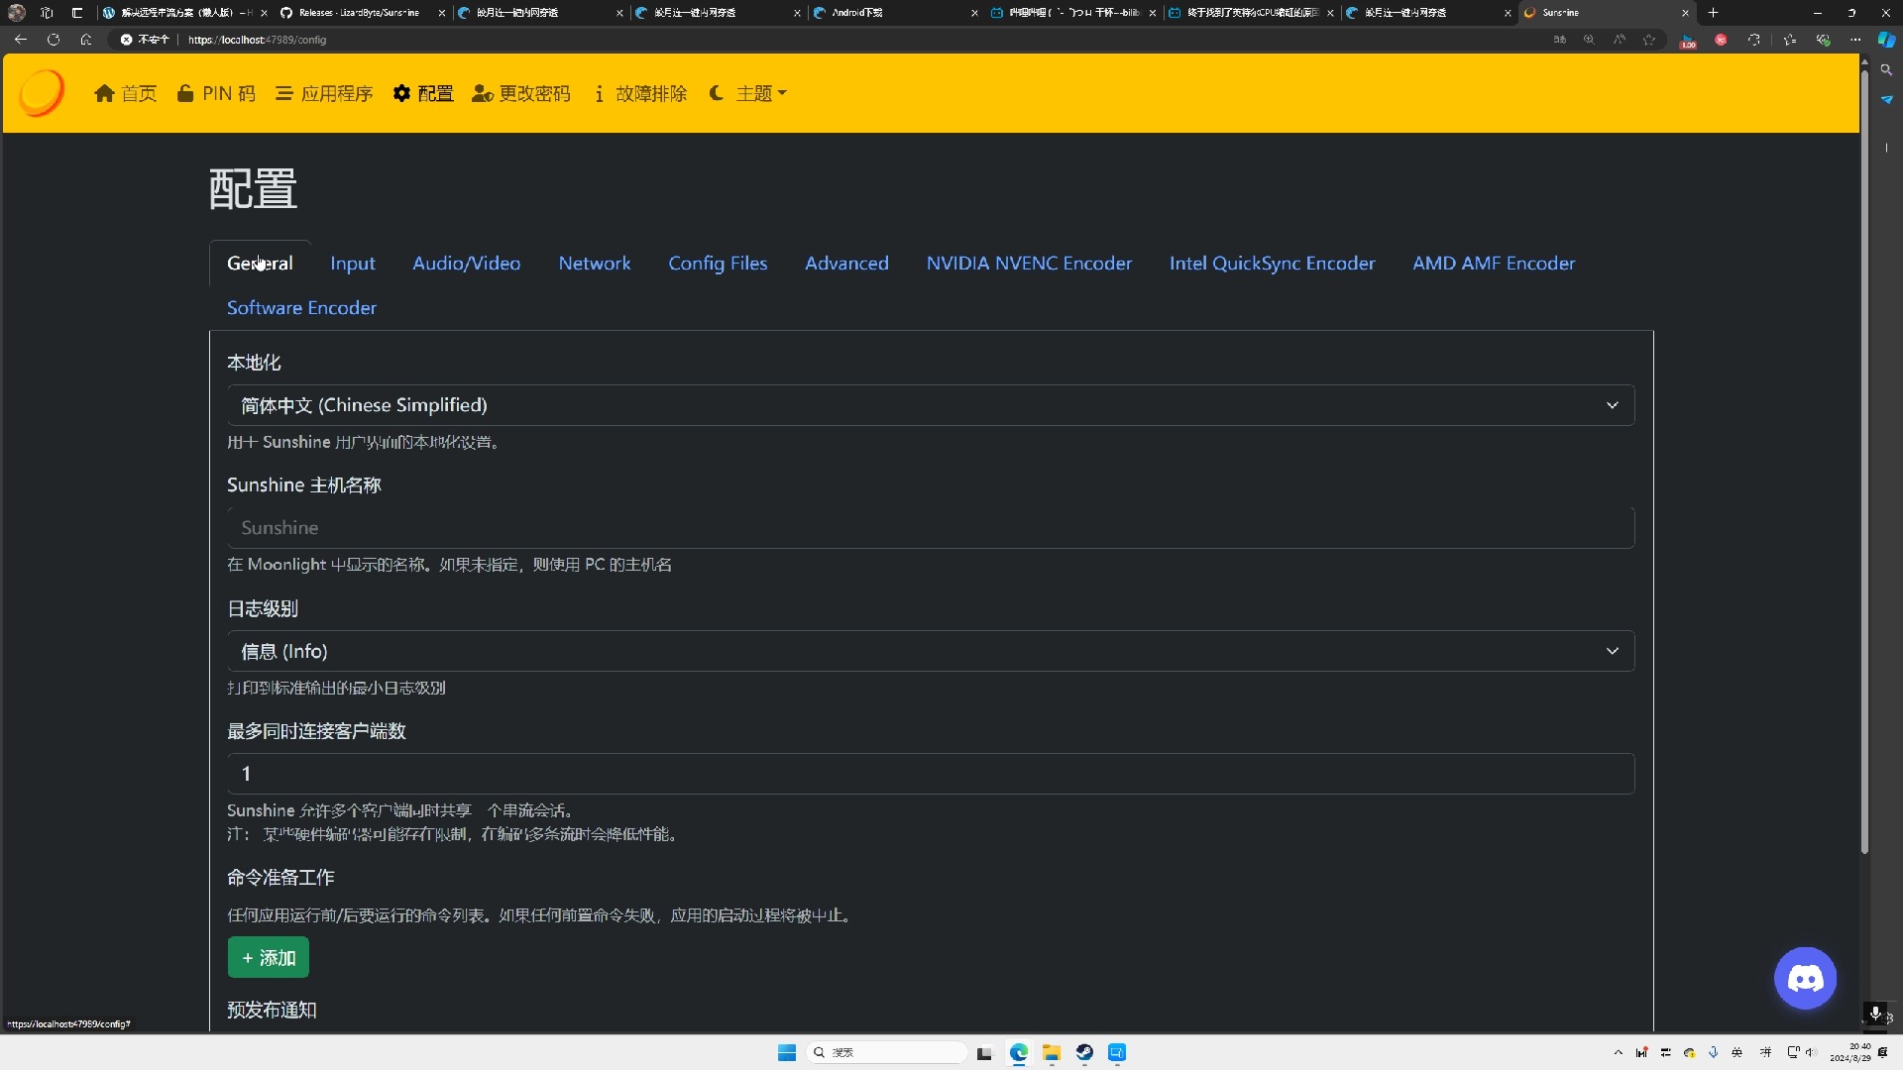Open 应用程序 applications page
The width and height of the screenshot is (1903, 1070).
click(324, 93)
